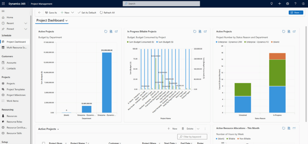308x144 pixels.
Task: Toggle the Enterprise - Dynamics CRM legend item
Action: tap(230, 42)
